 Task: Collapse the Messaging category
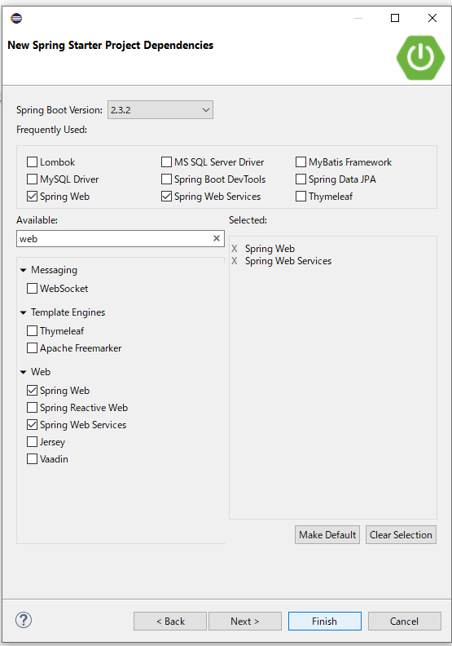pos(23,270)
